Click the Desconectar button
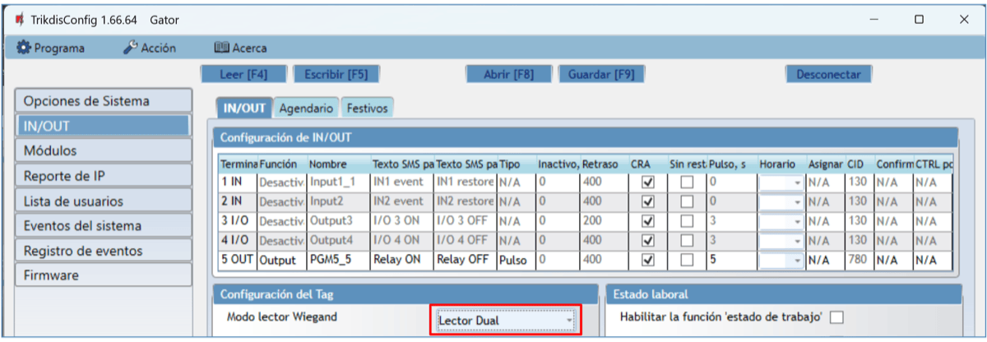The height and width of the screenshot is (342, 987). (x=828, y=74)
